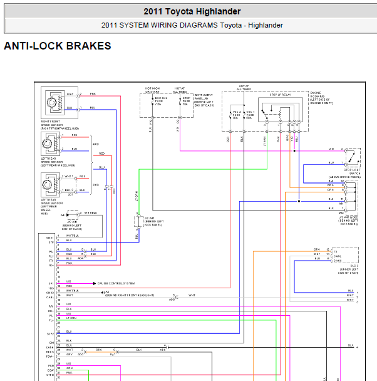
Task: Select the "J/C A41 & D62" label
Action: coord(348,217)
